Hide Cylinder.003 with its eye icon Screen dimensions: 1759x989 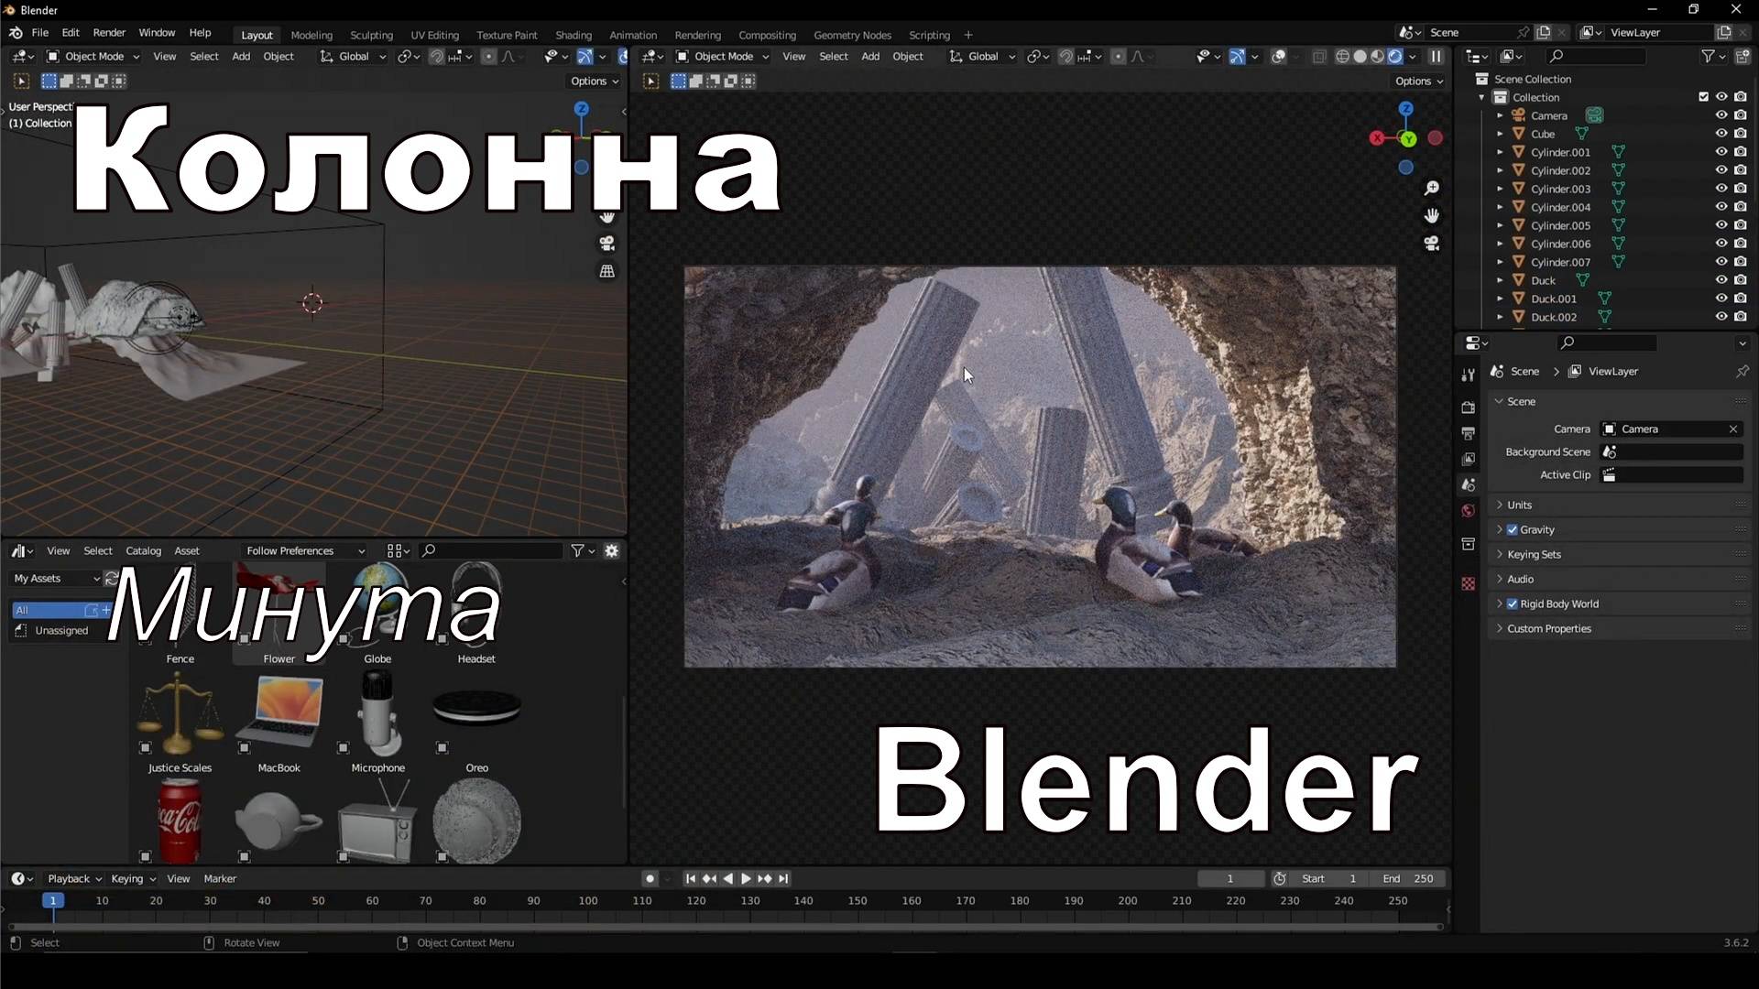tap(1721, 189)
